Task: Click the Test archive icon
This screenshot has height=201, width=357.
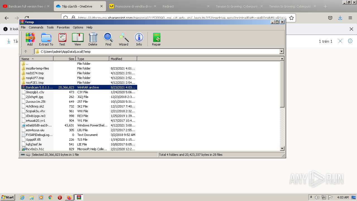Action: point(62,39)
